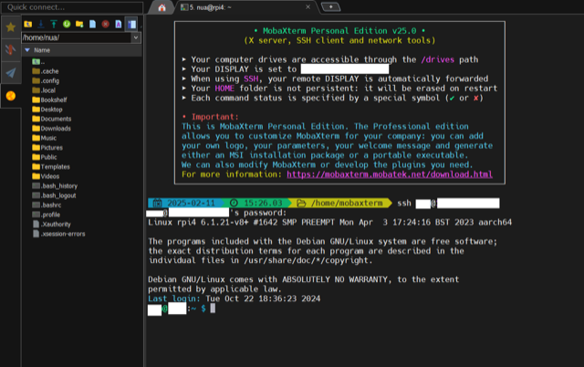
Task: Sort by the Name column header
Action: point(81,50)
